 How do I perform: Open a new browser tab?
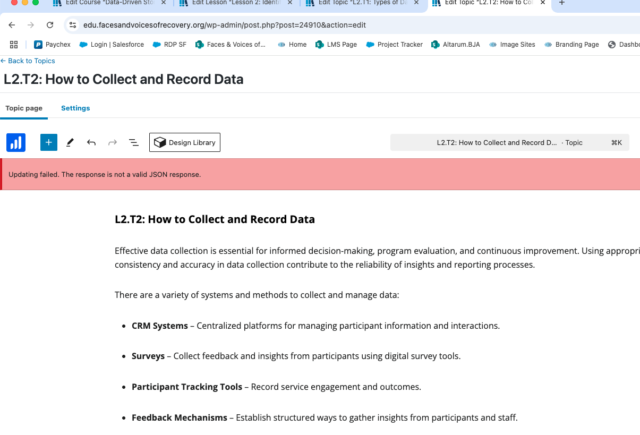click(x=562, y=3)
